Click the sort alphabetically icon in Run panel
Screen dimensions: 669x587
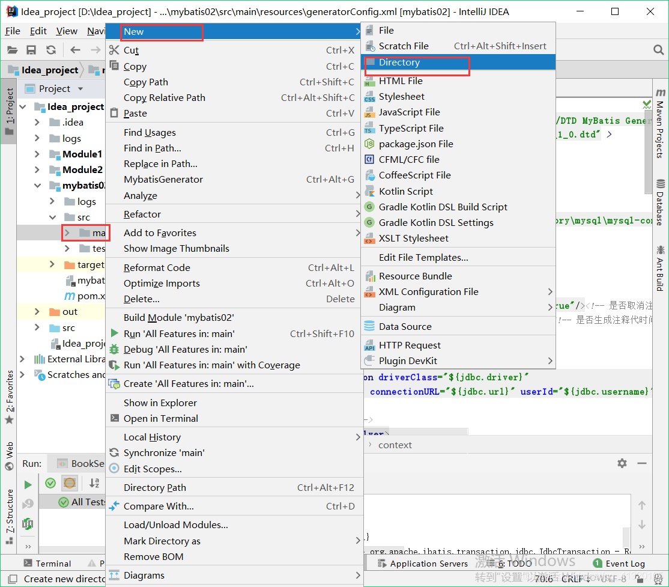94,483
